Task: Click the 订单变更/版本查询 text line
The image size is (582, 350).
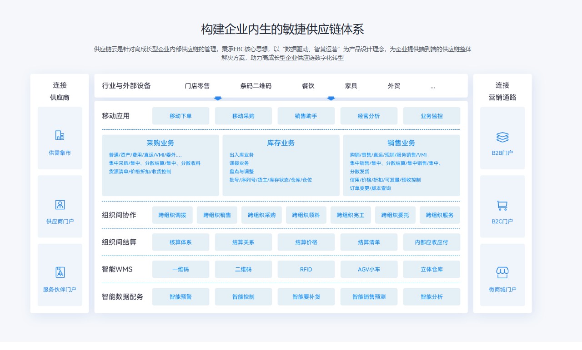Action: 370,188
